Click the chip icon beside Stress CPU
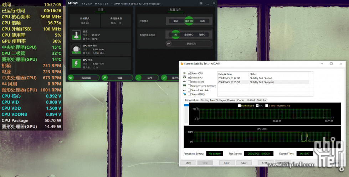349x177 pixels. [x=184, y=73]
